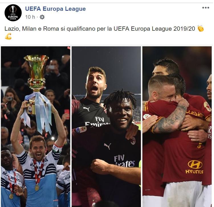Image resolution: width=214 pixels, height=207 pixels.
Task: Click the post text about Europa League 2019/20
Action: tap(100, 29)
